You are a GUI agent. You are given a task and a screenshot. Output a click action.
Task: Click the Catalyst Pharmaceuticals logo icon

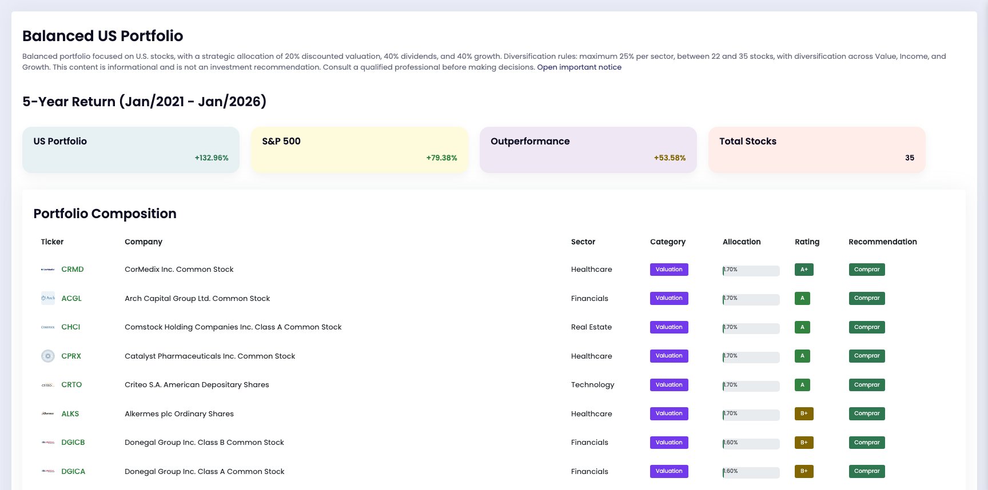click(x=48, y=356)
